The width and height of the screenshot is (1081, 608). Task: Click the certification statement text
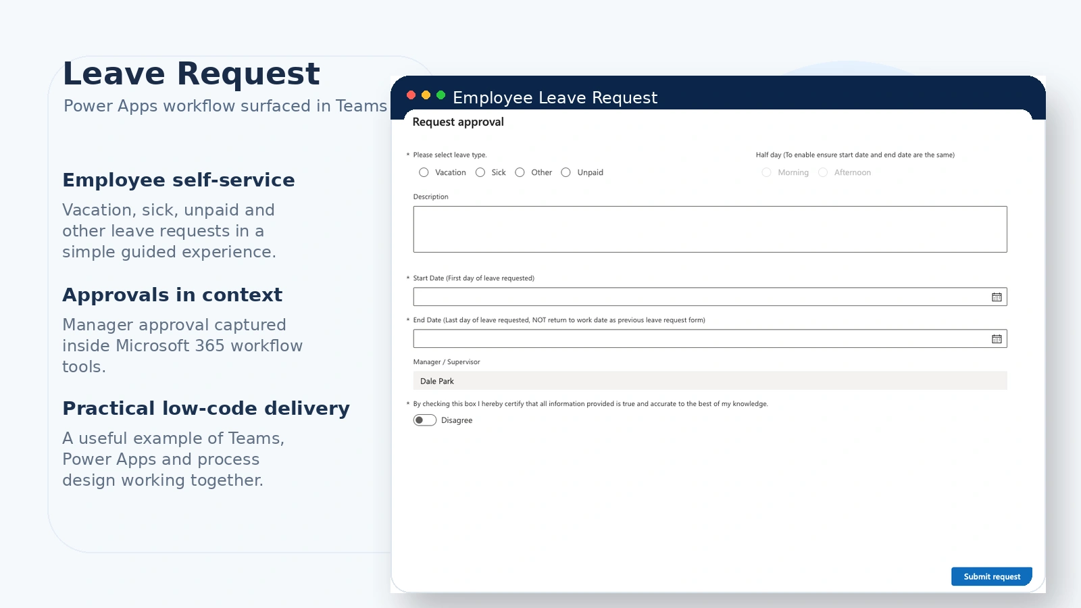(590, 404)
